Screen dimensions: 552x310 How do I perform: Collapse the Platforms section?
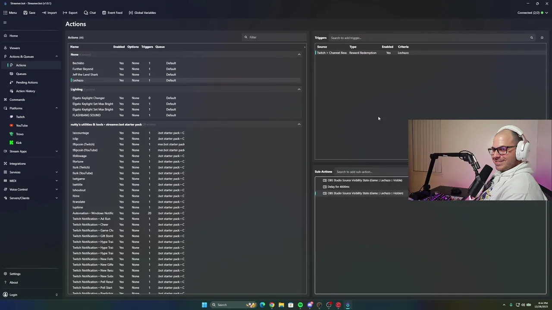pyautogui.click(x=56, y=108)
